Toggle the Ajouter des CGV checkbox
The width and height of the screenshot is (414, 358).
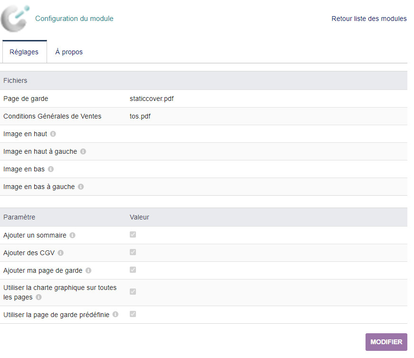[133, 252]
